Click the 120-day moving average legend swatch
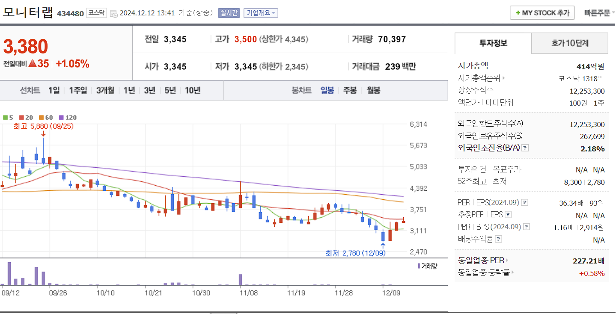This screenshot has width=616, height=314. point(61,117)
